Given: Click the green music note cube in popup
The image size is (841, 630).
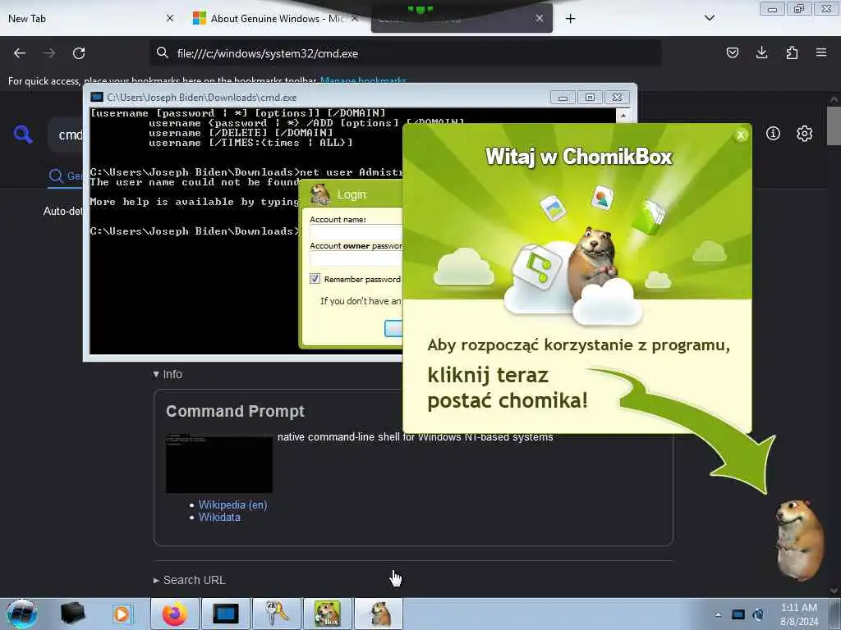Looking at the screenshot, I should pyautogui.click(x=536, y=267).
